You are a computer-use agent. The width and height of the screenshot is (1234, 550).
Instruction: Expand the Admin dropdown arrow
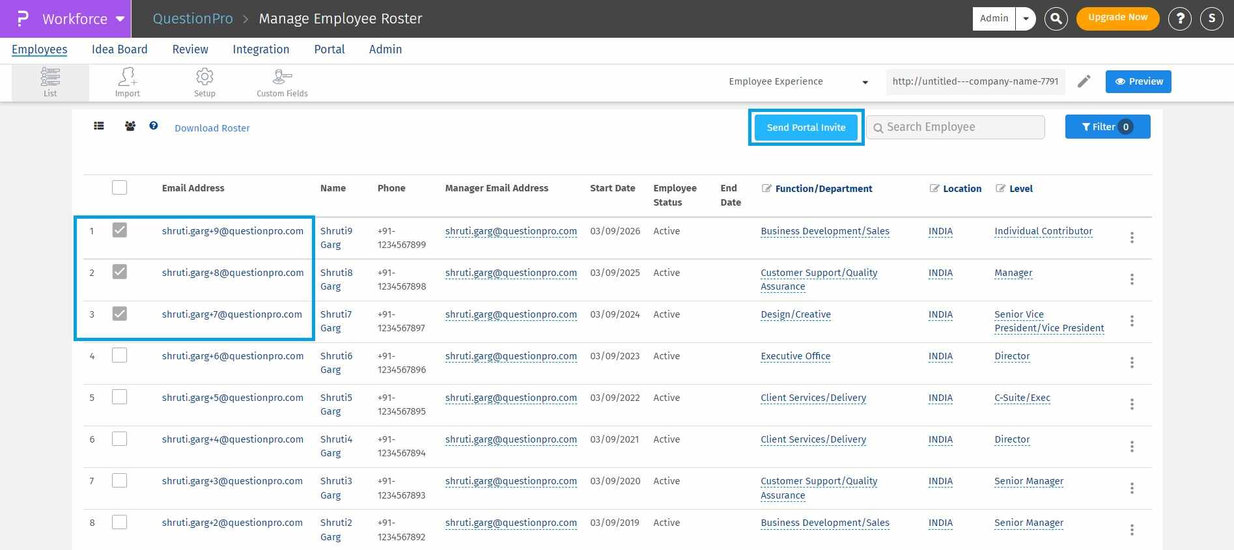(1026, 19)
